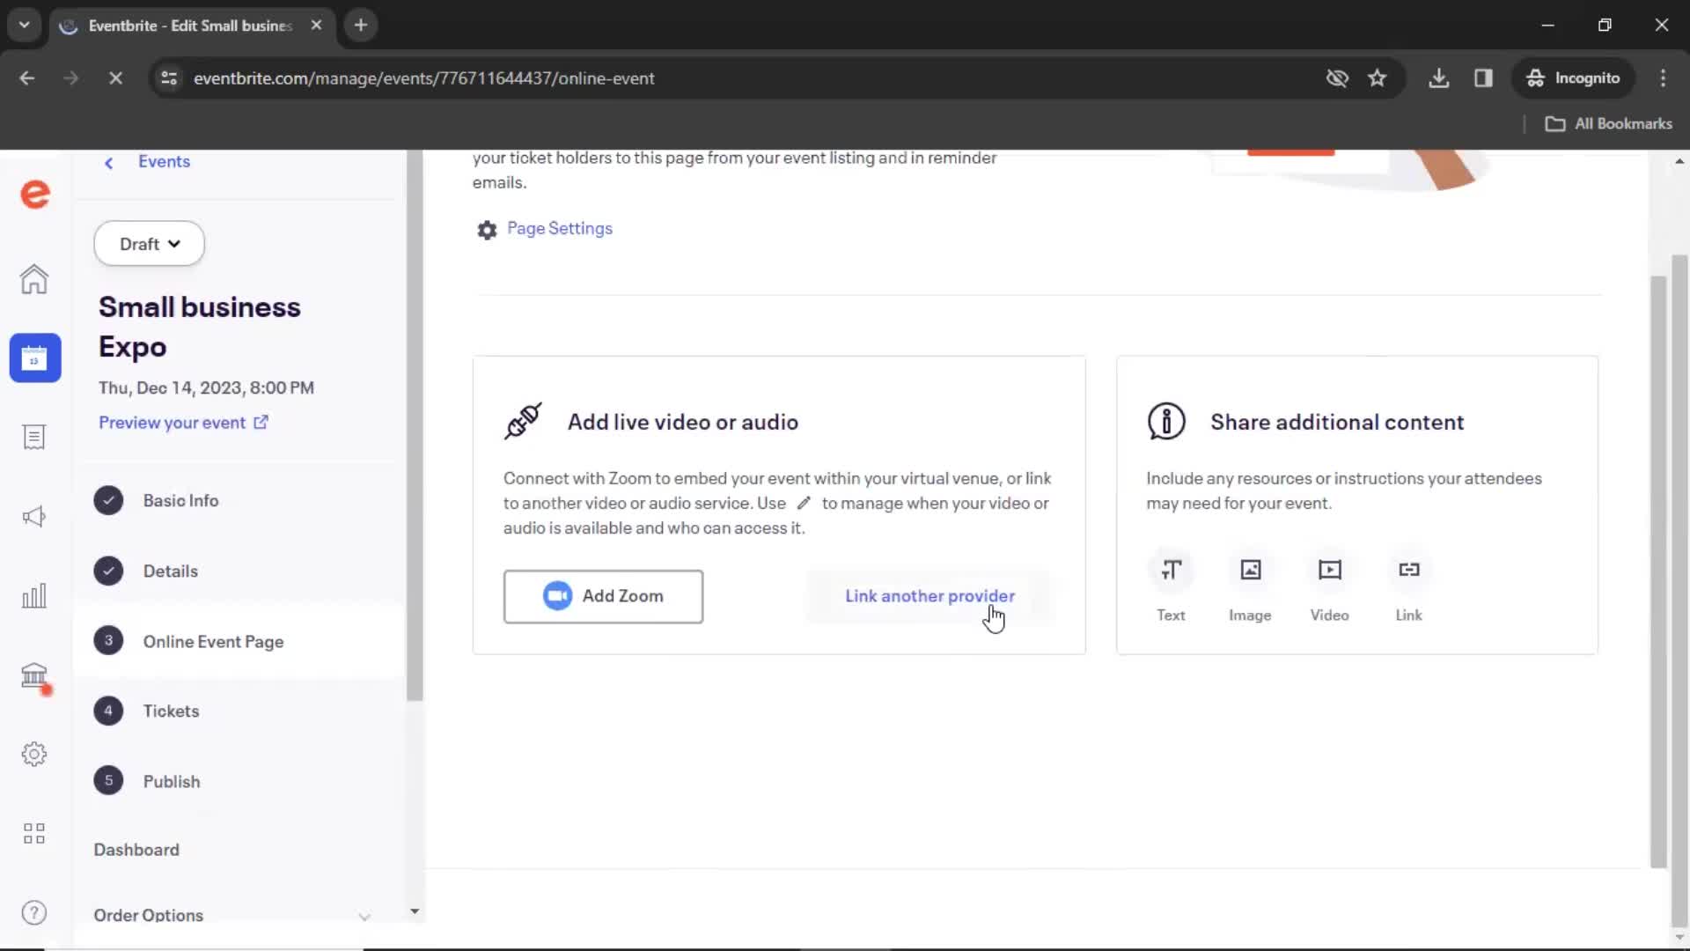Open the Help question mark icon
1690x951 pixels.
pyautogui.click(x=34, y=913)
